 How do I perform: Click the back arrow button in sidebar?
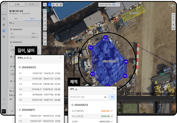click(x=4, y=8)
